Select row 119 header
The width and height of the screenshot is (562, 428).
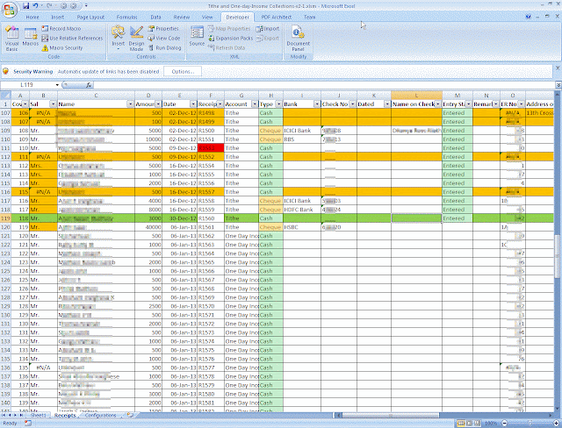pos(5,218)
